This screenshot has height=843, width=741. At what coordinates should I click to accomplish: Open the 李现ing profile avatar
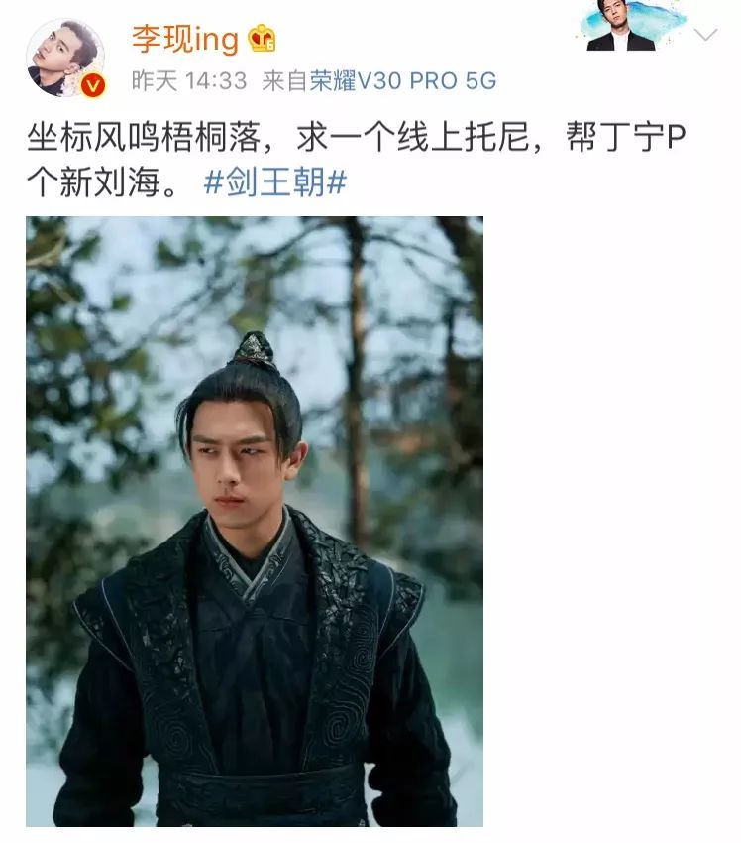(65, 59)
